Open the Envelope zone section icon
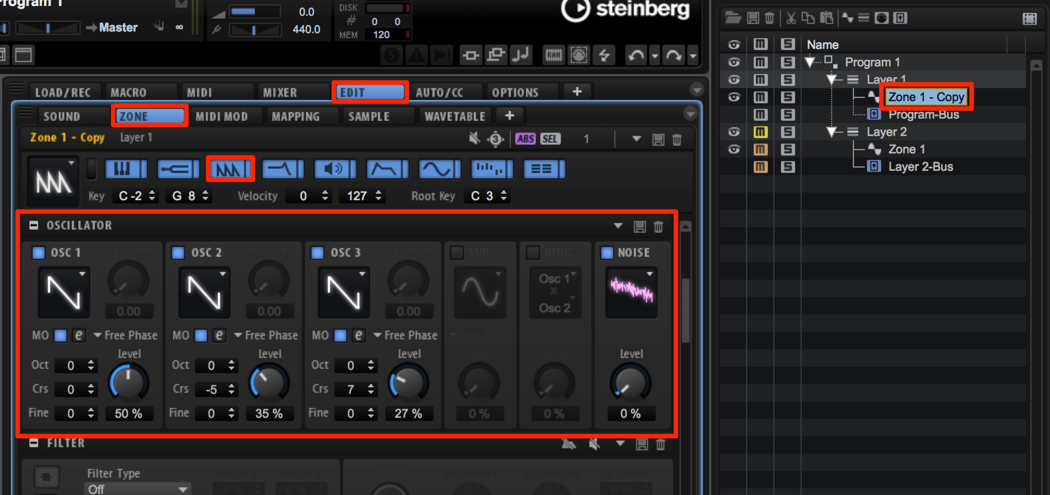 point(387,169)
